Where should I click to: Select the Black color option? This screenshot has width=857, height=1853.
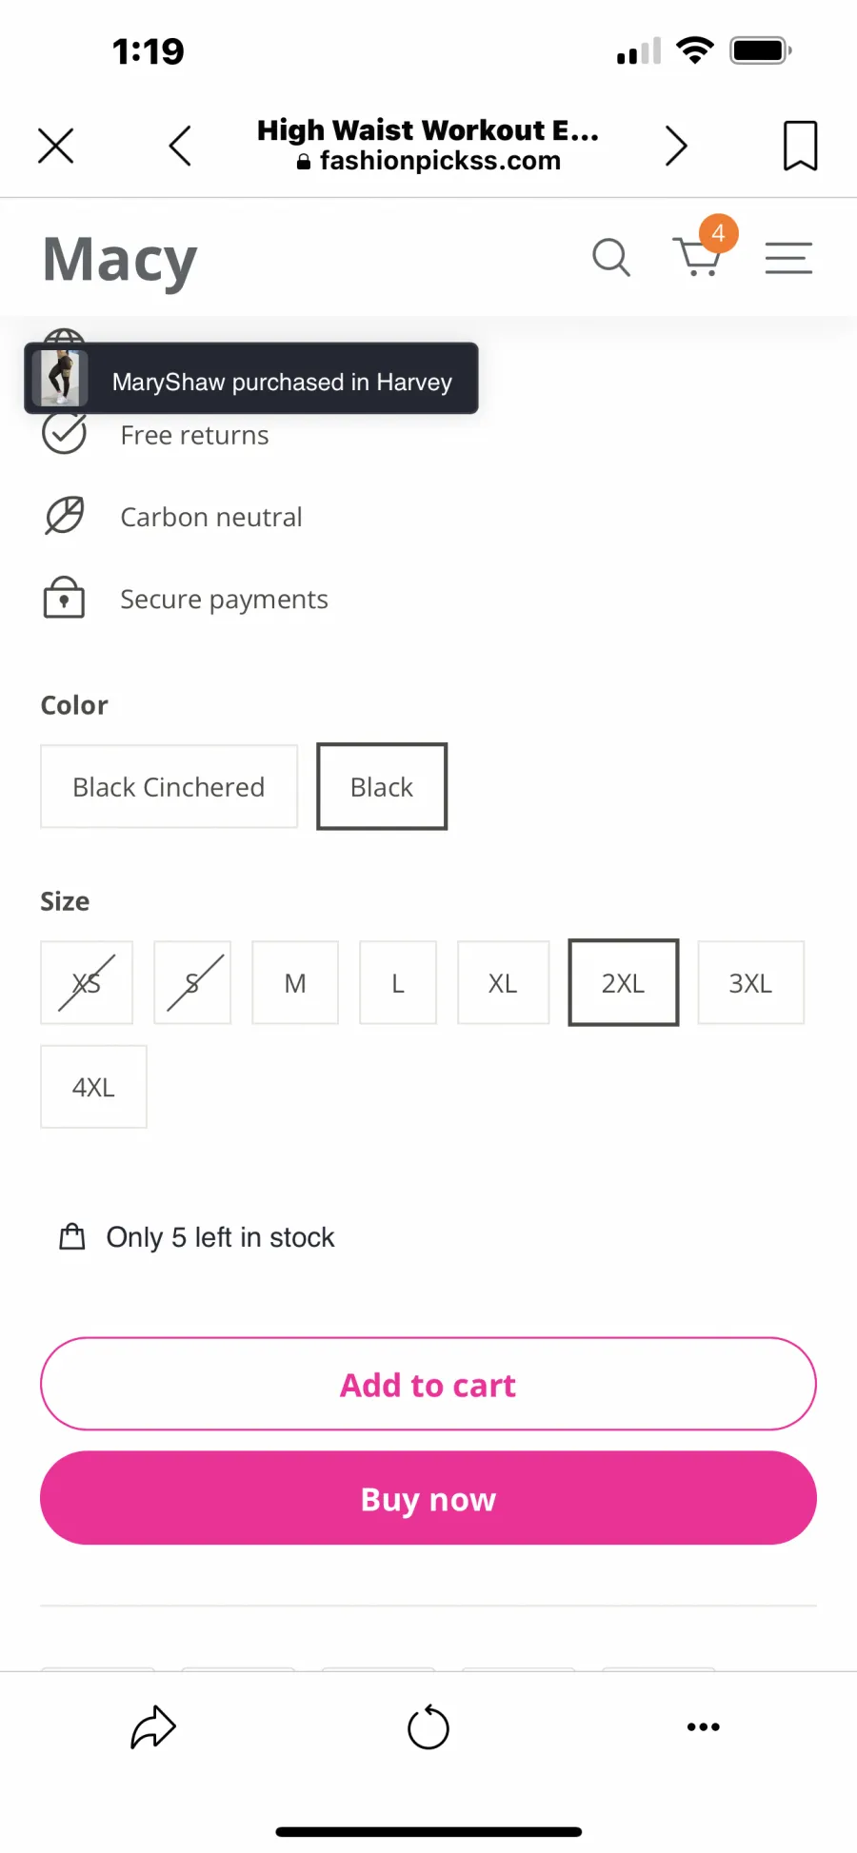pos(382,786)
